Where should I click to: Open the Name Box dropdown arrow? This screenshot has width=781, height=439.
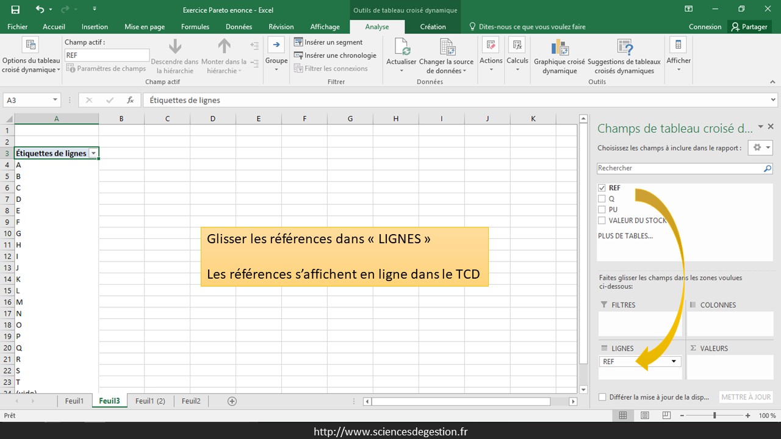(x=55, y=100)
